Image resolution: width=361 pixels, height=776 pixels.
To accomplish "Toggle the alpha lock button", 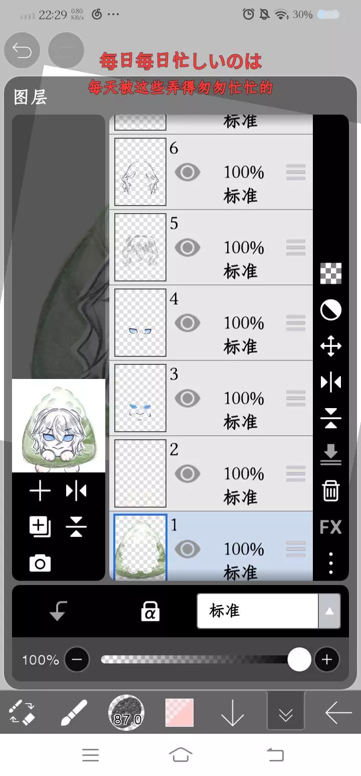I will pos(150,611).
